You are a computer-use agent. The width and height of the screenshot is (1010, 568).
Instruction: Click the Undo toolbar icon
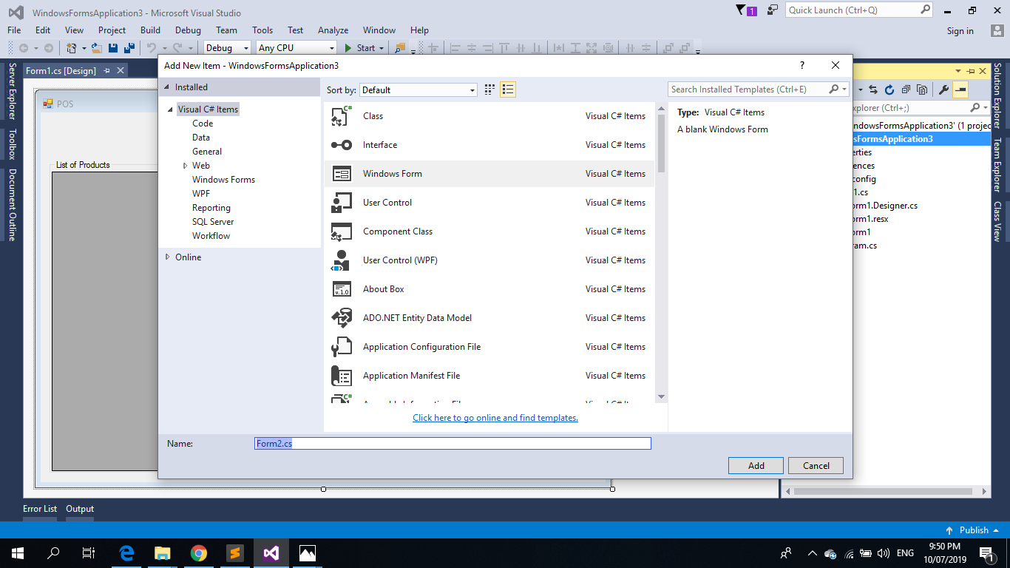click(x=152, y=48)
